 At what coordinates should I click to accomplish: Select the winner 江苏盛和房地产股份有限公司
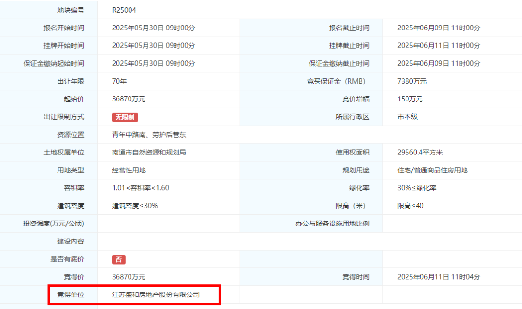click(156, 295)
